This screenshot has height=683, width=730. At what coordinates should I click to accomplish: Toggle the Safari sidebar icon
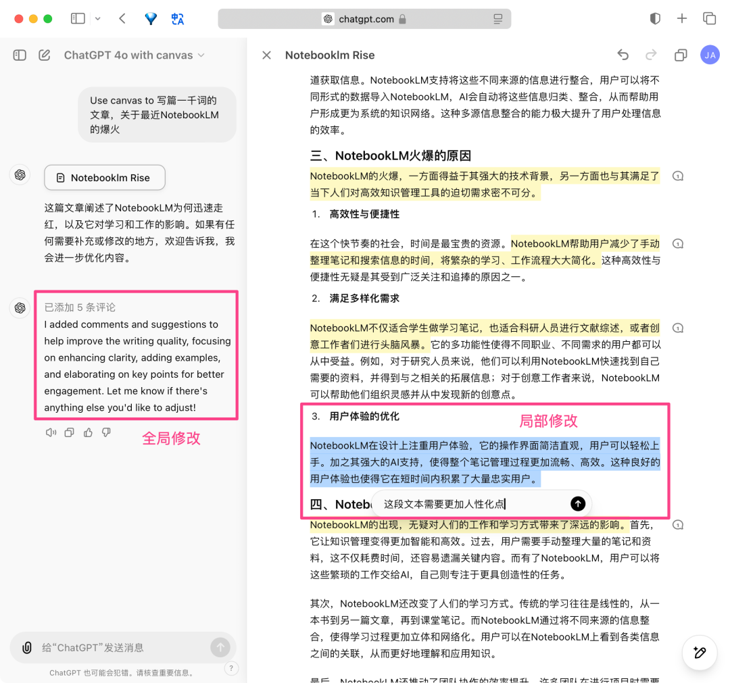point(78,19)
